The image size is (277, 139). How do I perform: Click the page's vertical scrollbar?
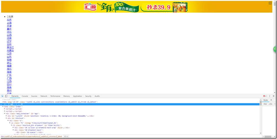click(275, 47)
